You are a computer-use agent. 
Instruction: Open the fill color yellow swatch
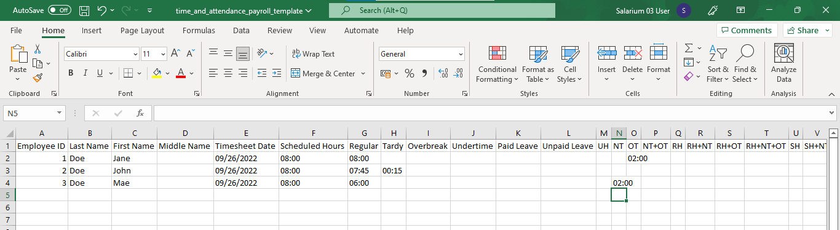pos(157,73)
